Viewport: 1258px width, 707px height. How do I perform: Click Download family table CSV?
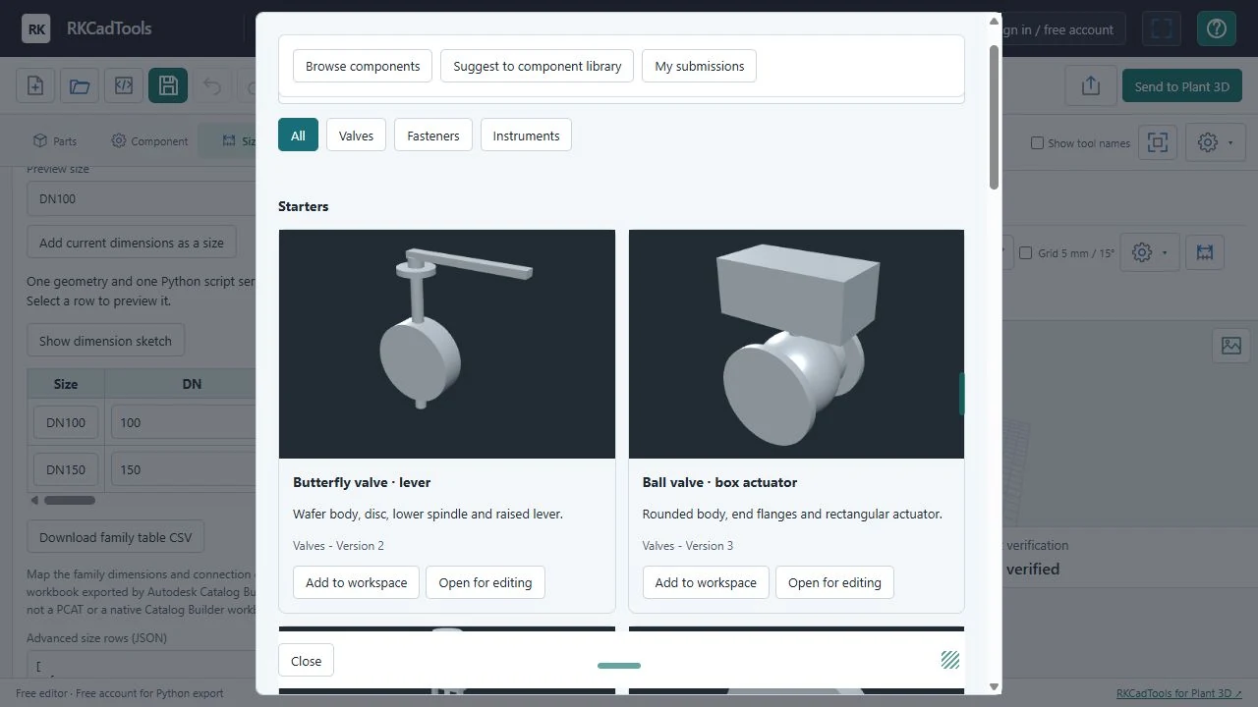(x=115, y=537)
